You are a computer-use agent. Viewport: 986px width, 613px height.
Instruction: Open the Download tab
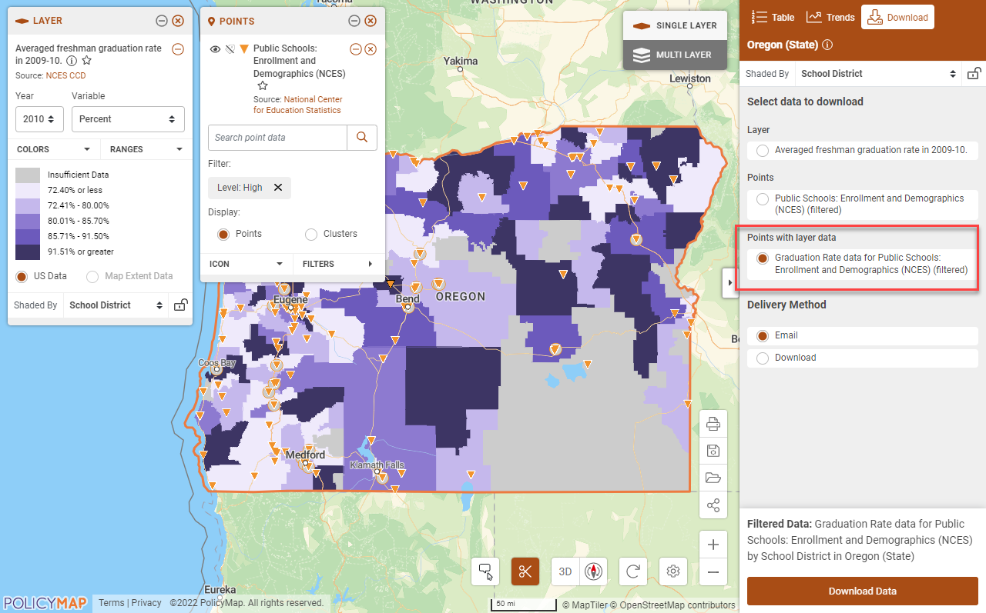897,17
